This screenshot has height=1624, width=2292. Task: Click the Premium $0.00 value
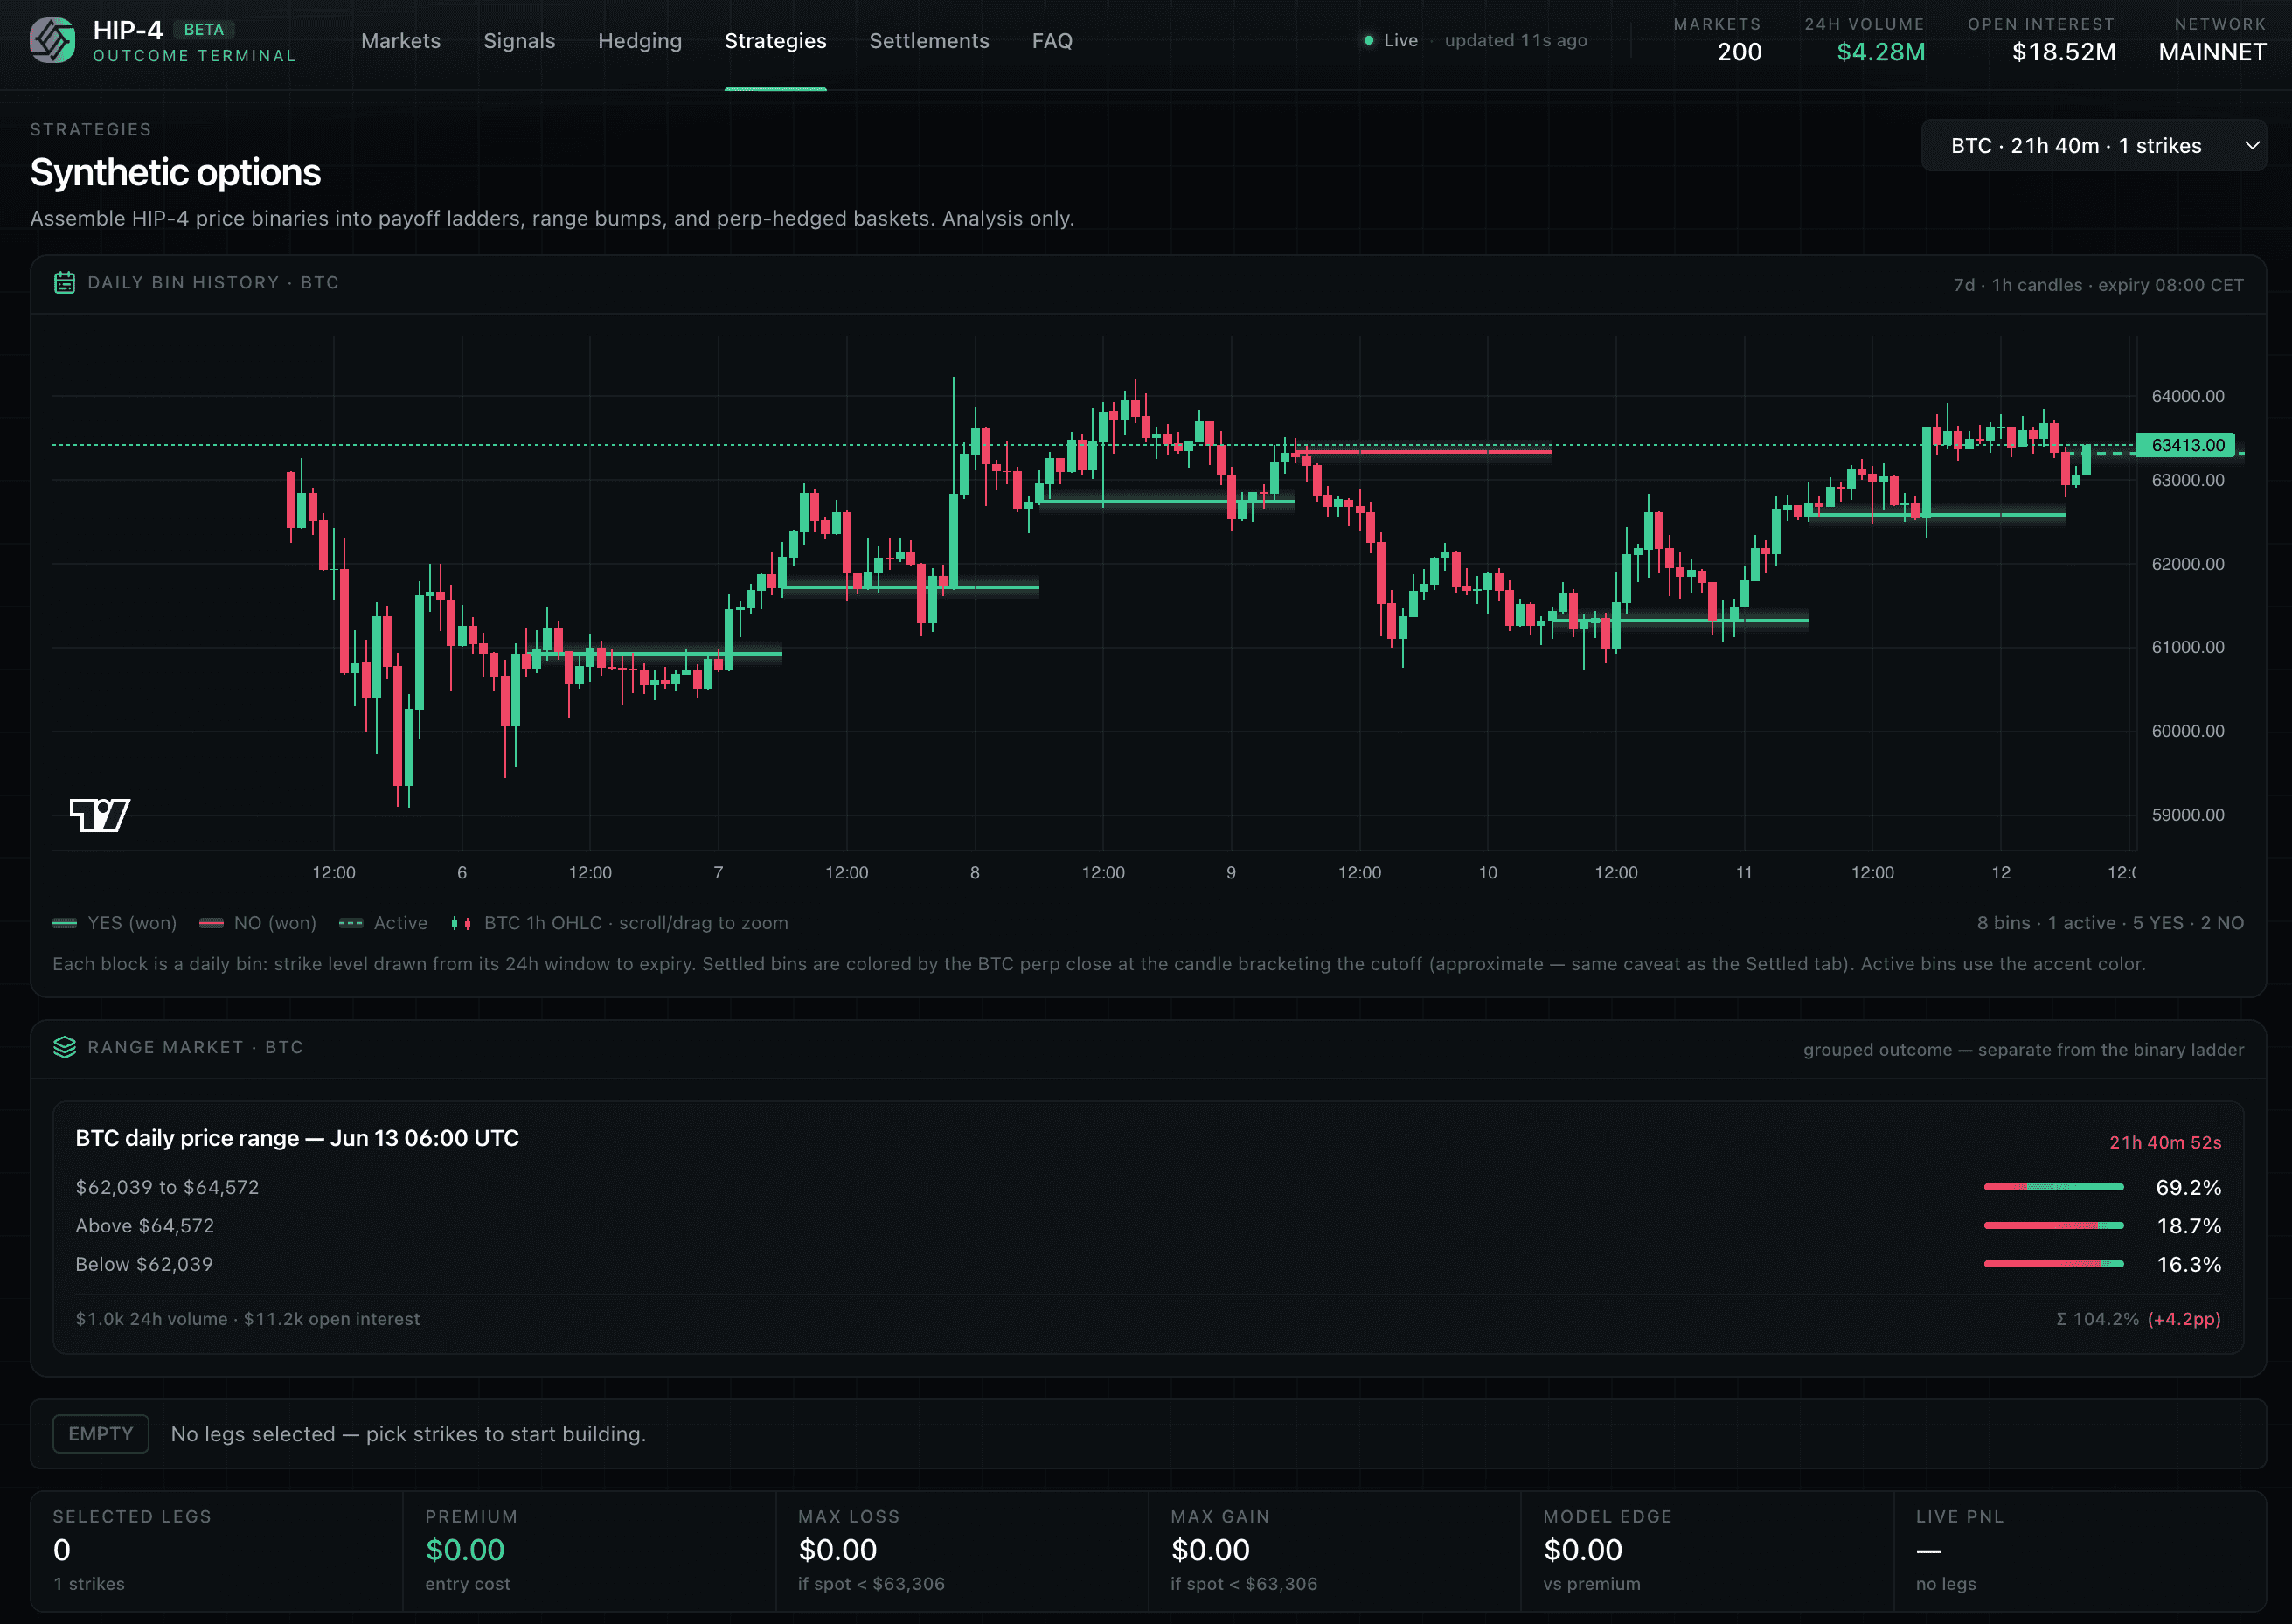click(465, 1550)
